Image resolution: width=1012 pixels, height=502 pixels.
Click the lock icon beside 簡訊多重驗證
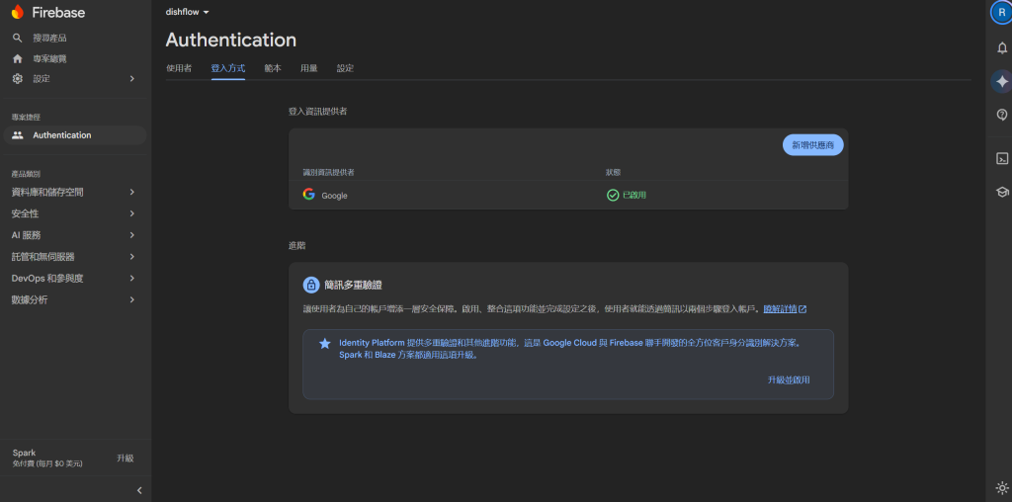311,285
